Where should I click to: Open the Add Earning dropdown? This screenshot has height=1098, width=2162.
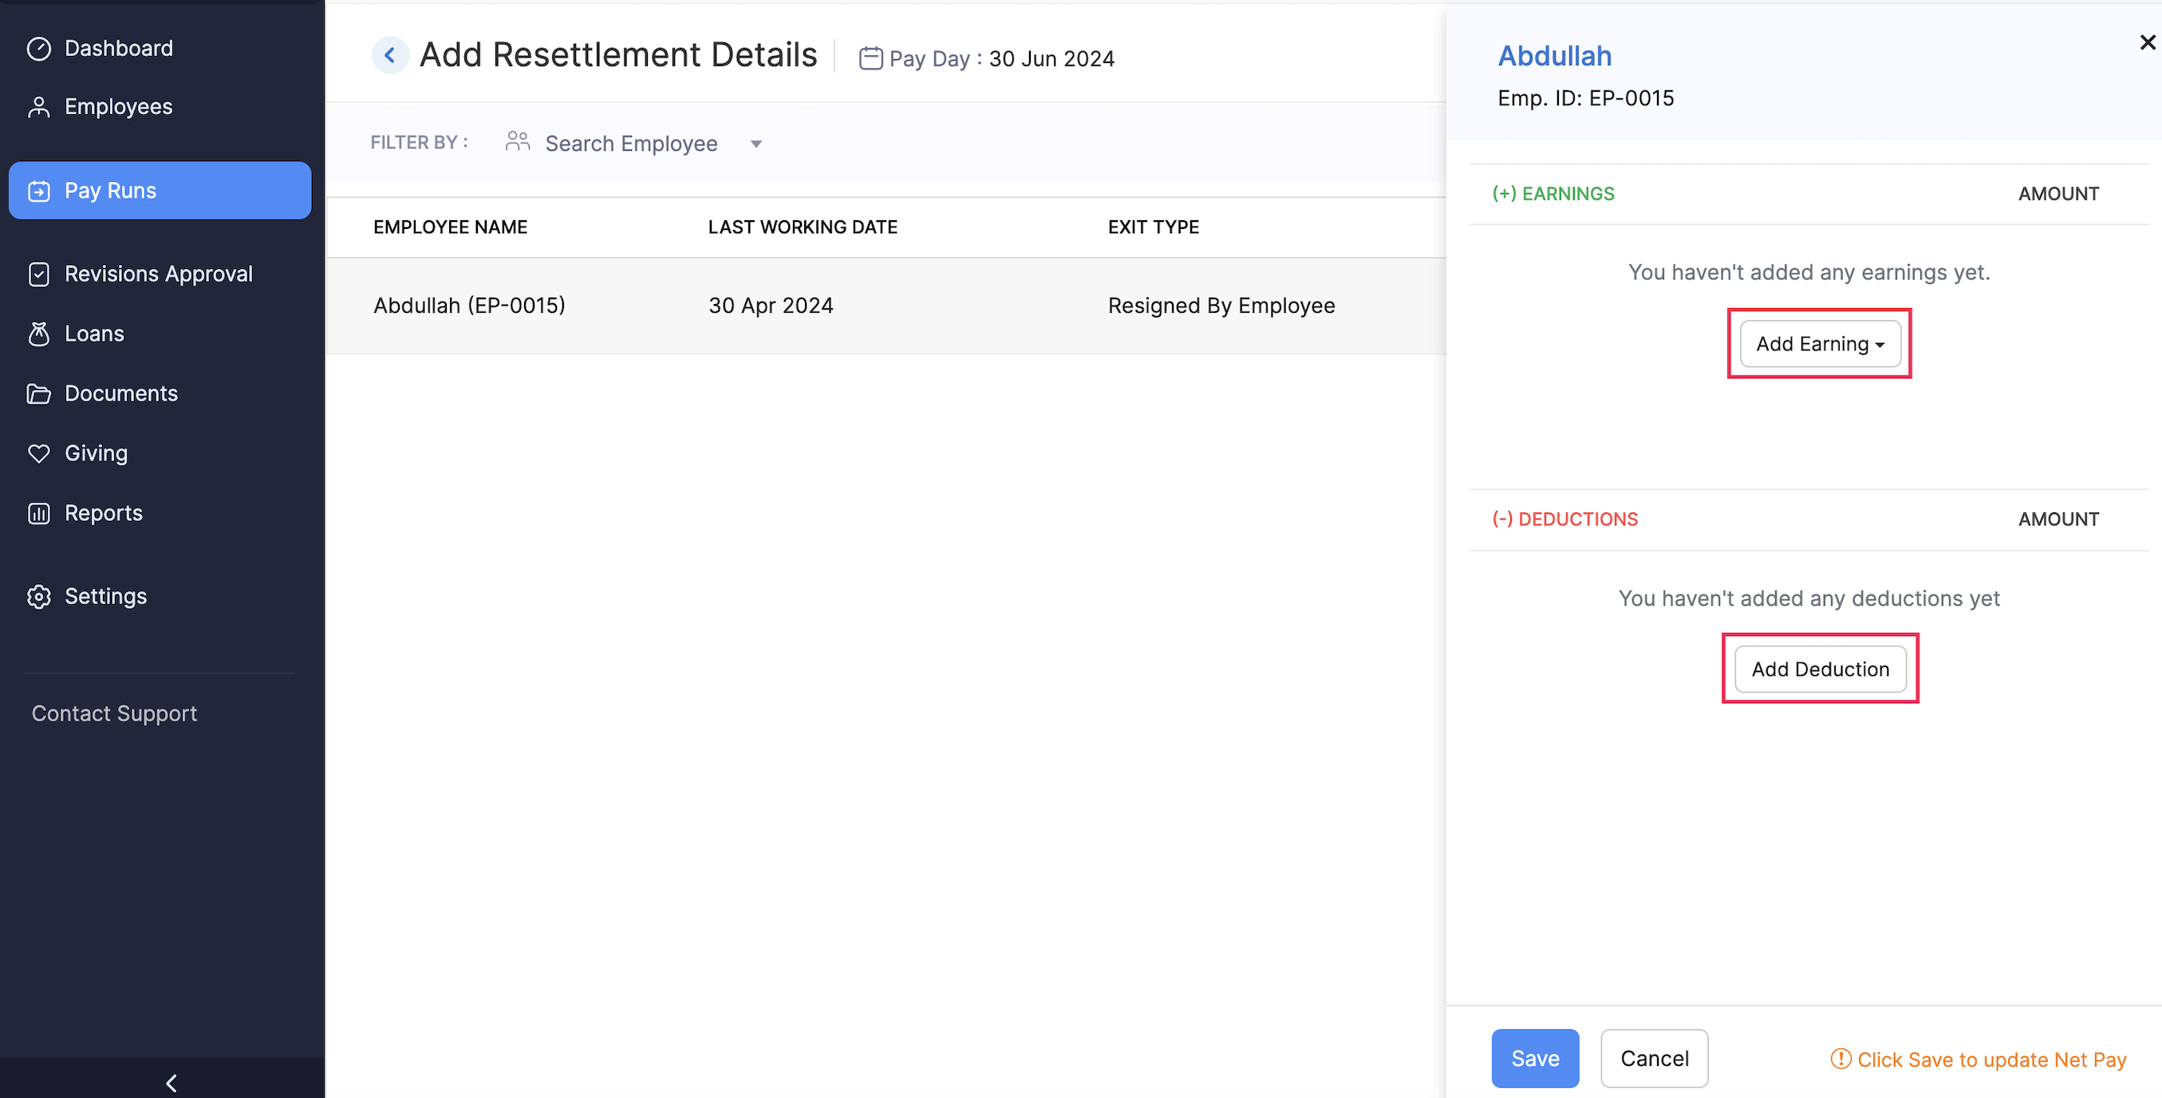[1819, 343]
